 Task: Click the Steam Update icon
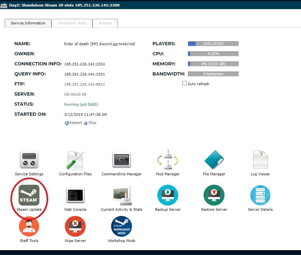(29, 195)
